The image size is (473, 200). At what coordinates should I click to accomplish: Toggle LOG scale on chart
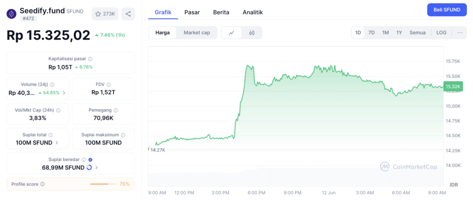point(441,33)
